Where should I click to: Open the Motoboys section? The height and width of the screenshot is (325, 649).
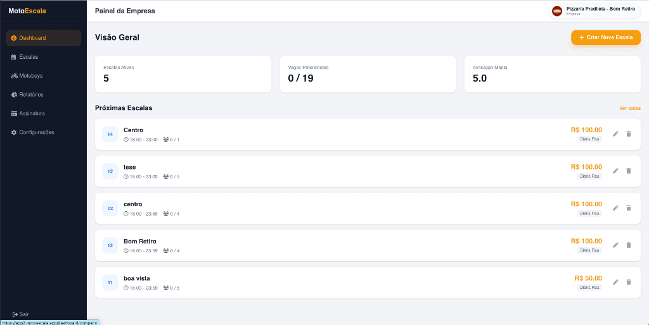30,76
